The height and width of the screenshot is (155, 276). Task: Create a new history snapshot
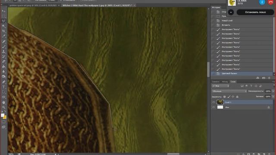click(x=263, y=77)
